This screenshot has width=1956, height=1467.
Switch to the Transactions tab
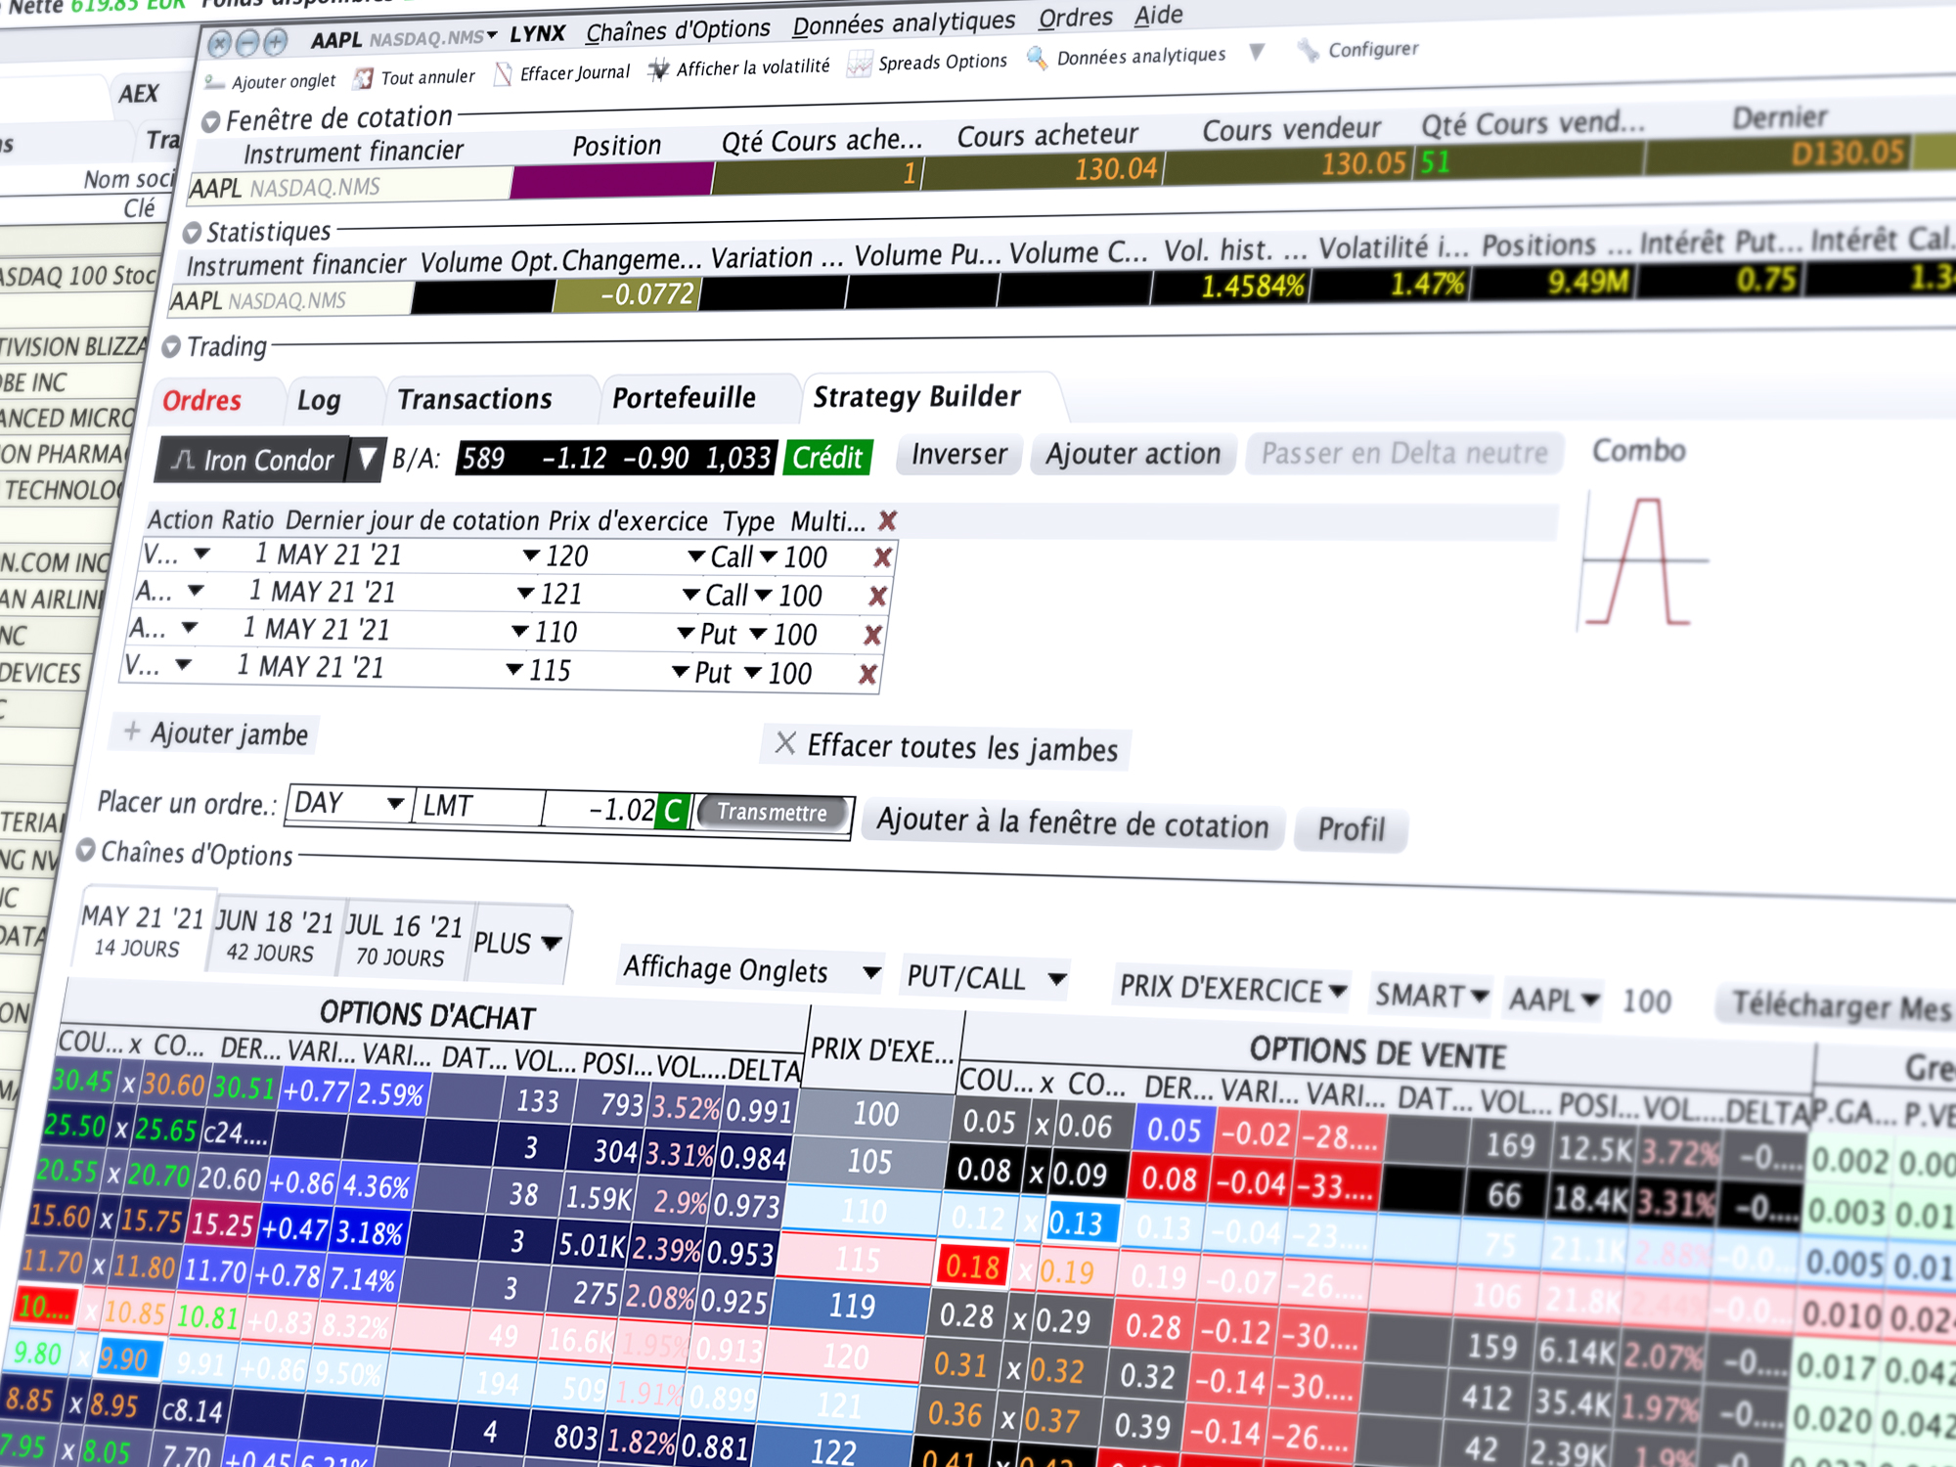[x=474, y=399]
